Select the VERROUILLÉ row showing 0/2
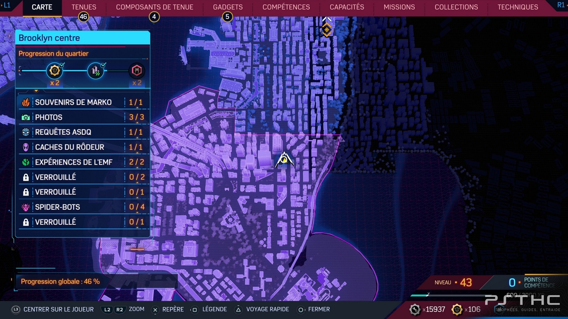568x319 pixels. pos(84,177)
